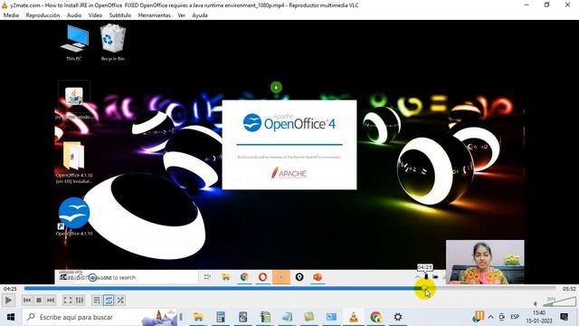Open extended settings (equalizer sliders) icon
The height and width of the screenshot is (326, 579).
tap(80, 301)
